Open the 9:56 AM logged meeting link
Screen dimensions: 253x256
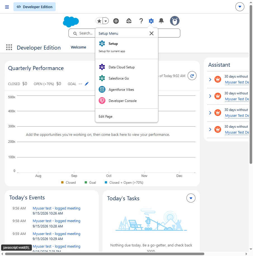click(56, 208)
